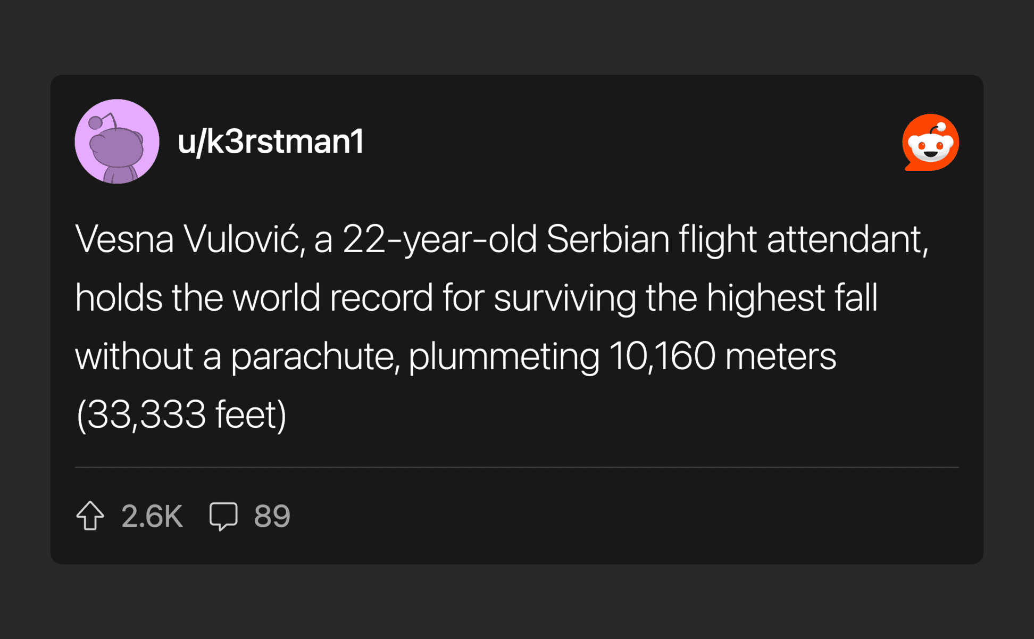Click the 2.6K upvote count
Screen dimensions: 1034x639
tap(152, 516)
